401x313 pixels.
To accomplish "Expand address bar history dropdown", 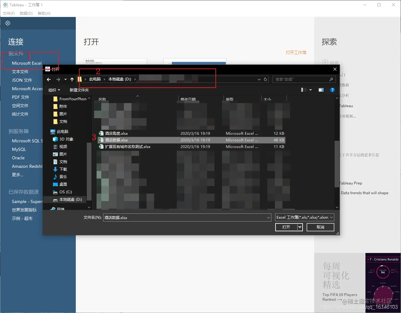I will point(259,80).
